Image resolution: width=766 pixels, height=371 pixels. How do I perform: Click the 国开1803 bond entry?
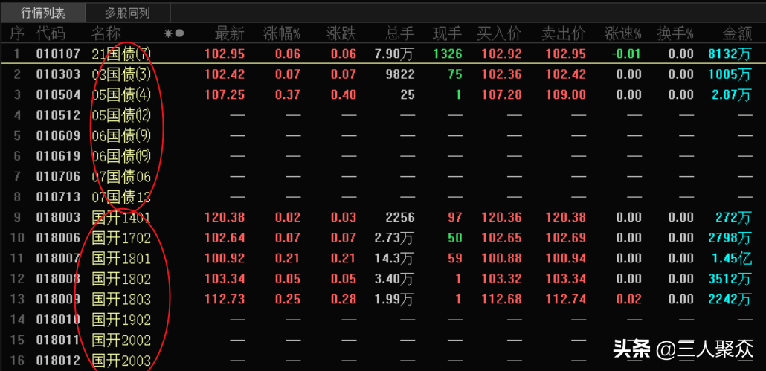pyautogui.click(x=120, y=300)
